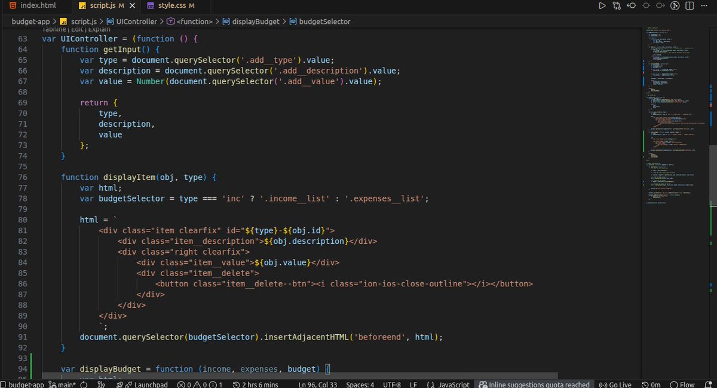The height and width of the screenshot is (388, 717).
Task: Toggle the inline suggestions quota notice
Action: [535, 384]
